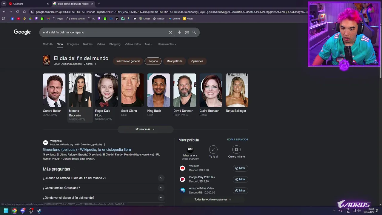Open the apps grid in bookmarks bar

pyautogui.click(x=4, y=19)
